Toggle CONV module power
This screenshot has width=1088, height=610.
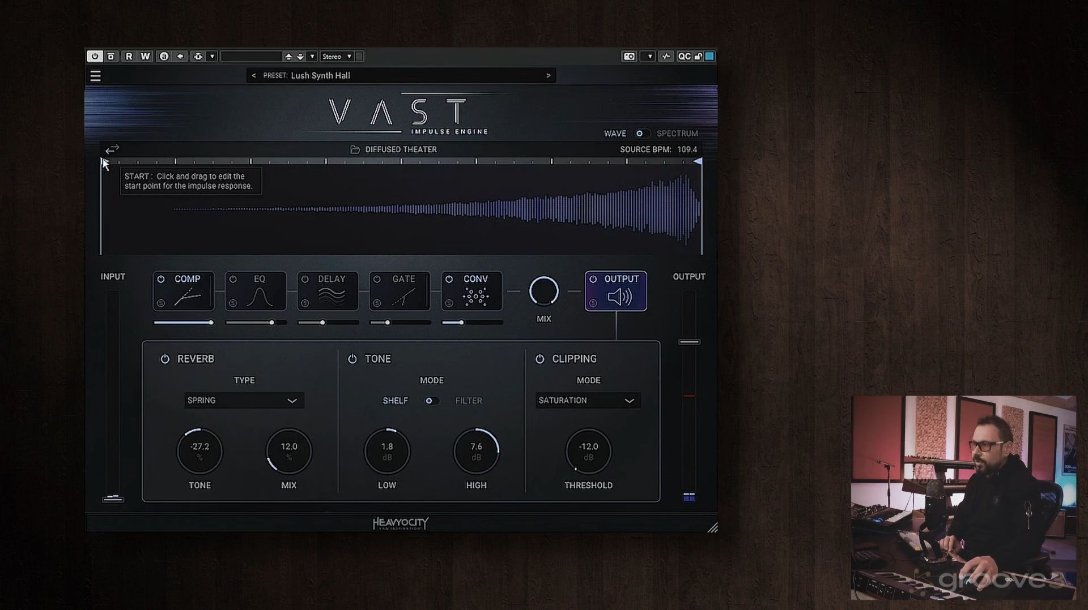[x=449, y=279]
